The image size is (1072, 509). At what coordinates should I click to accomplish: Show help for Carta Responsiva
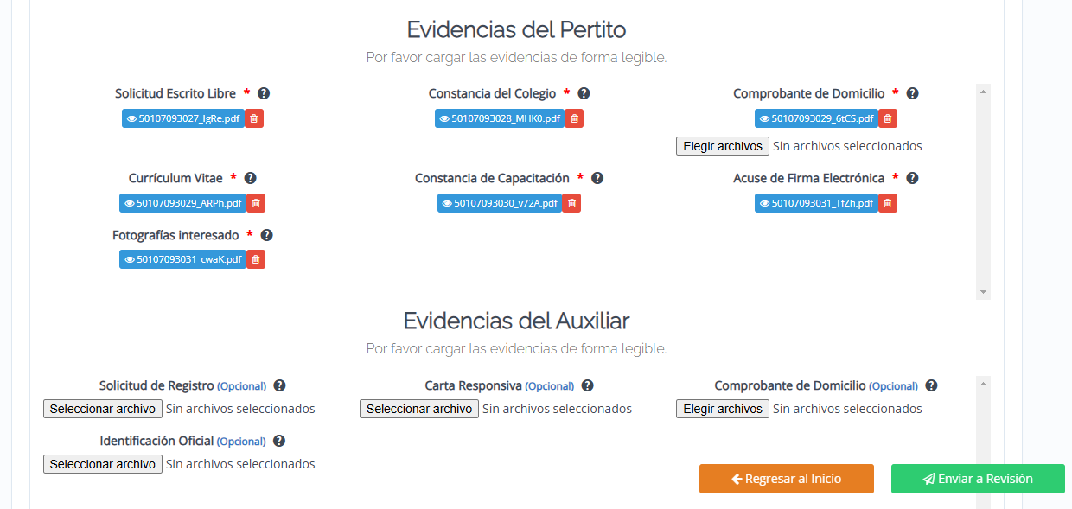(x=587, y=386)
